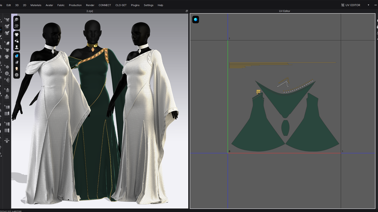Toggle the blue textured surface render style
Screen dimensions: 378x212
(17, 56)
